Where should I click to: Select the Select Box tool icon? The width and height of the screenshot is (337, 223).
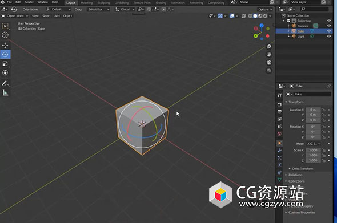point(5,26)
